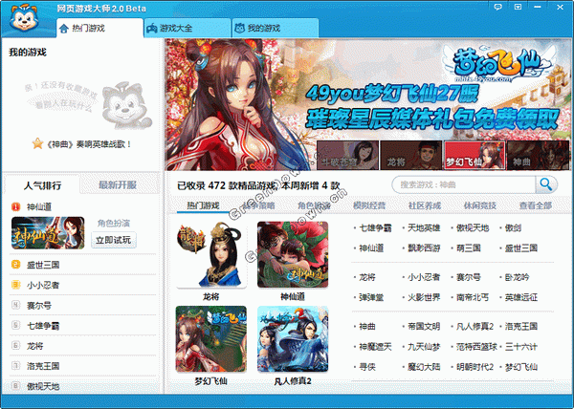The width and height of the screenshot is (574, 409).
Task: Open the feedback speech bubble icon
Action: (497, 7)
